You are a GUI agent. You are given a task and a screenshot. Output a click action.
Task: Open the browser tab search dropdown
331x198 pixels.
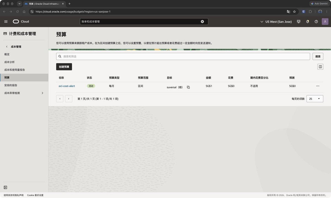pos(19,4)
